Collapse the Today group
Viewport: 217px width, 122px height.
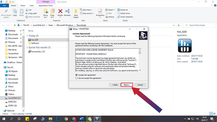coord(27,36)
